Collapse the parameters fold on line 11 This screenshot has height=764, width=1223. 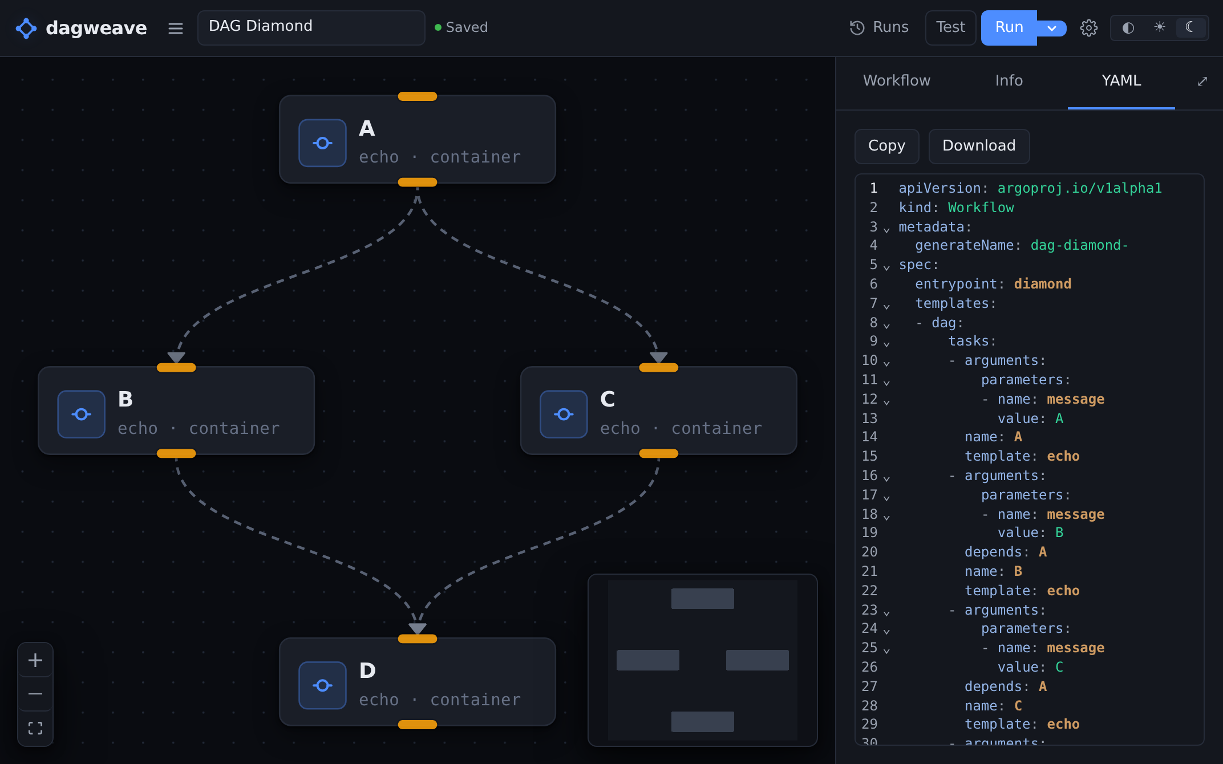(886, 383)
